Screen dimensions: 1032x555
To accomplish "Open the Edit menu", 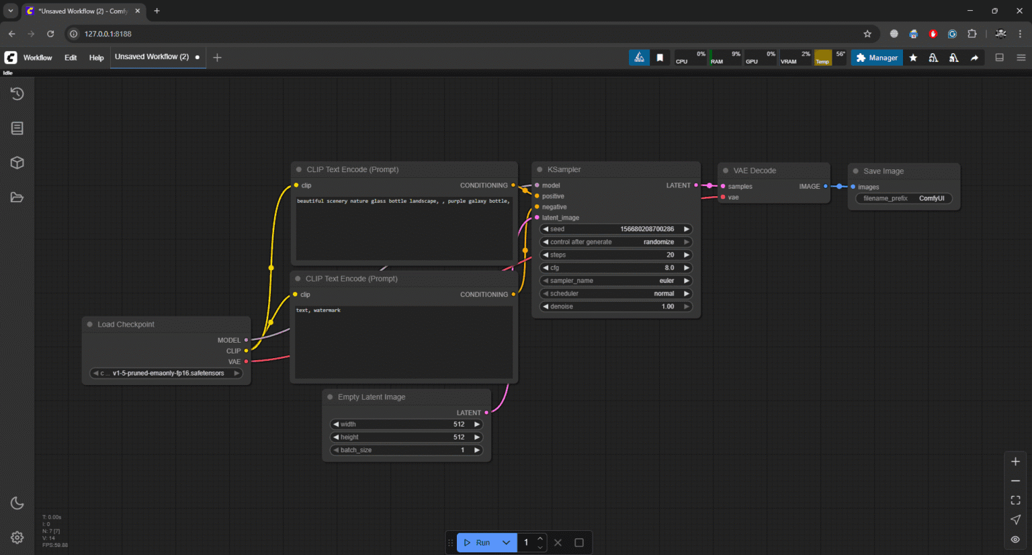I will point(71,58).
